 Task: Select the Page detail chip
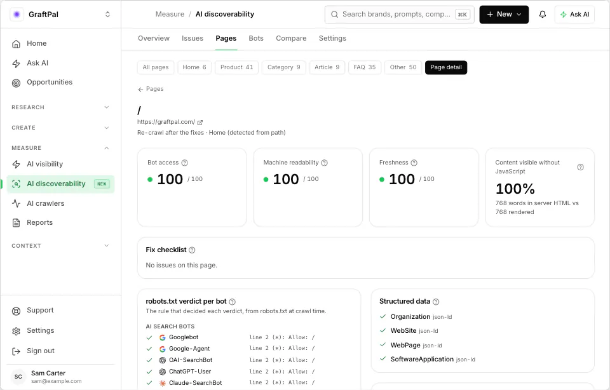[x=446, y=67]
